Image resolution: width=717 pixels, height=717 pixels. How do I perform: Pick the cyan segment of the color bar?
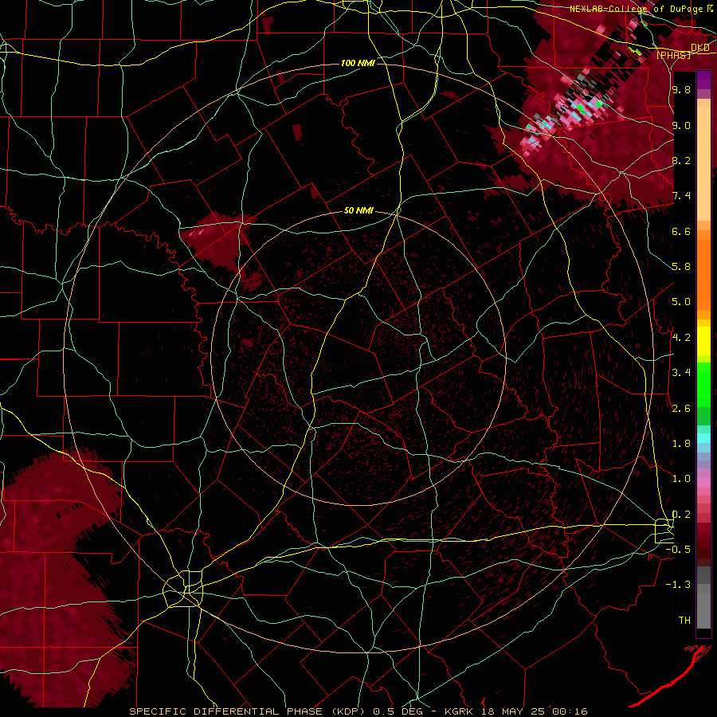coord(703,438)
